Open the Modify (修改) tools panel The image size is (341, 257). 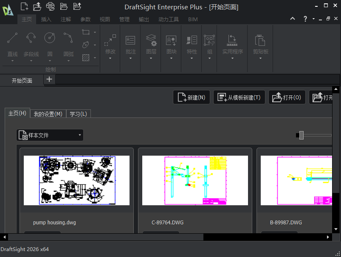pyautogui.click(x=110, y=47)
